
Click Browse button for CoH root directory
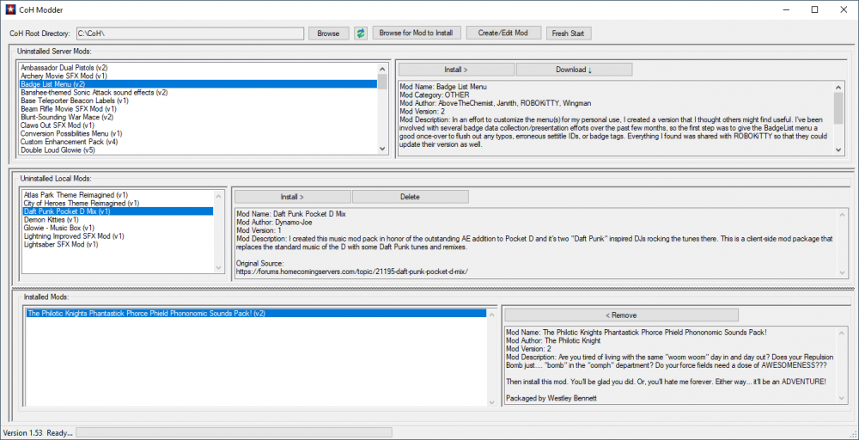tap(328, 34)
